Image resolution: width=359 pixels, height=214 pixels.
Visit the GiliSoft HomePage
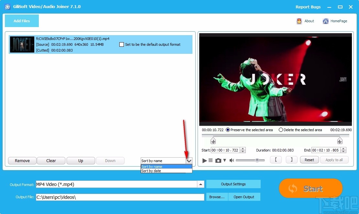(335, 21)
